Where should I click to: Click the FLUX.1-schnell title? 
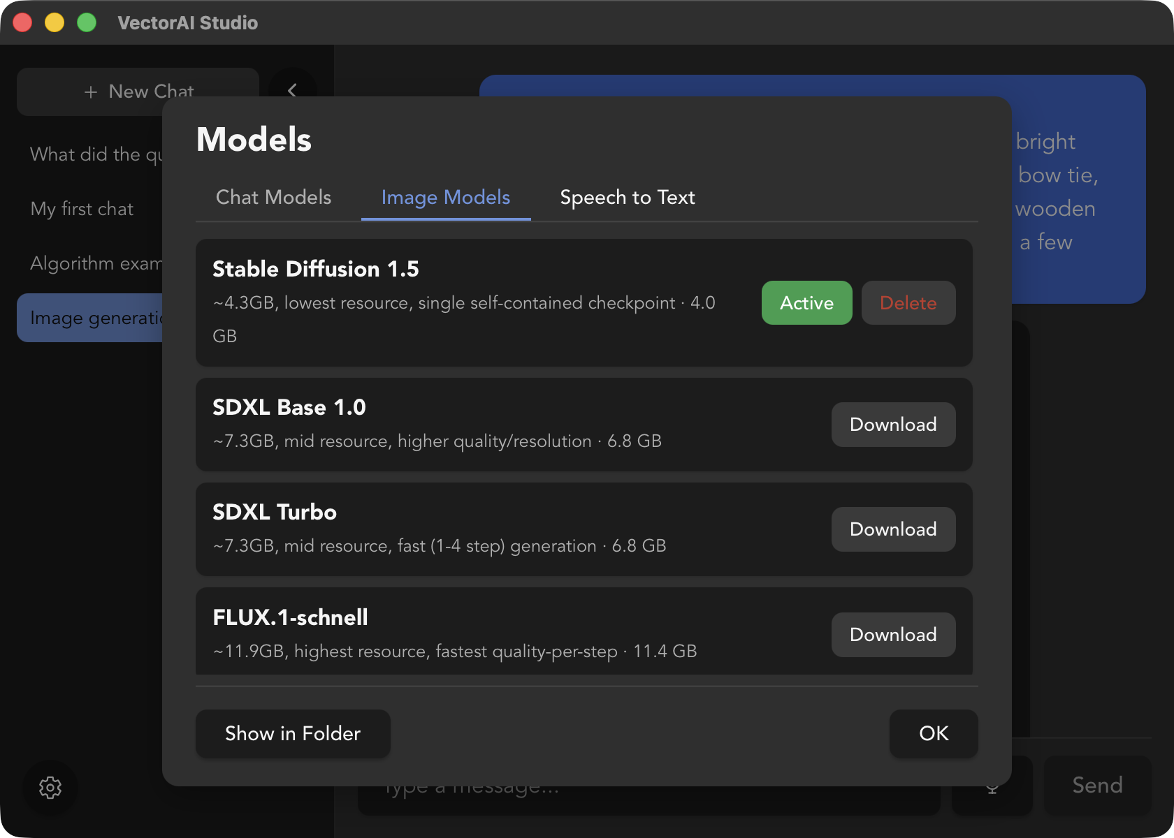tap(290, 617)
